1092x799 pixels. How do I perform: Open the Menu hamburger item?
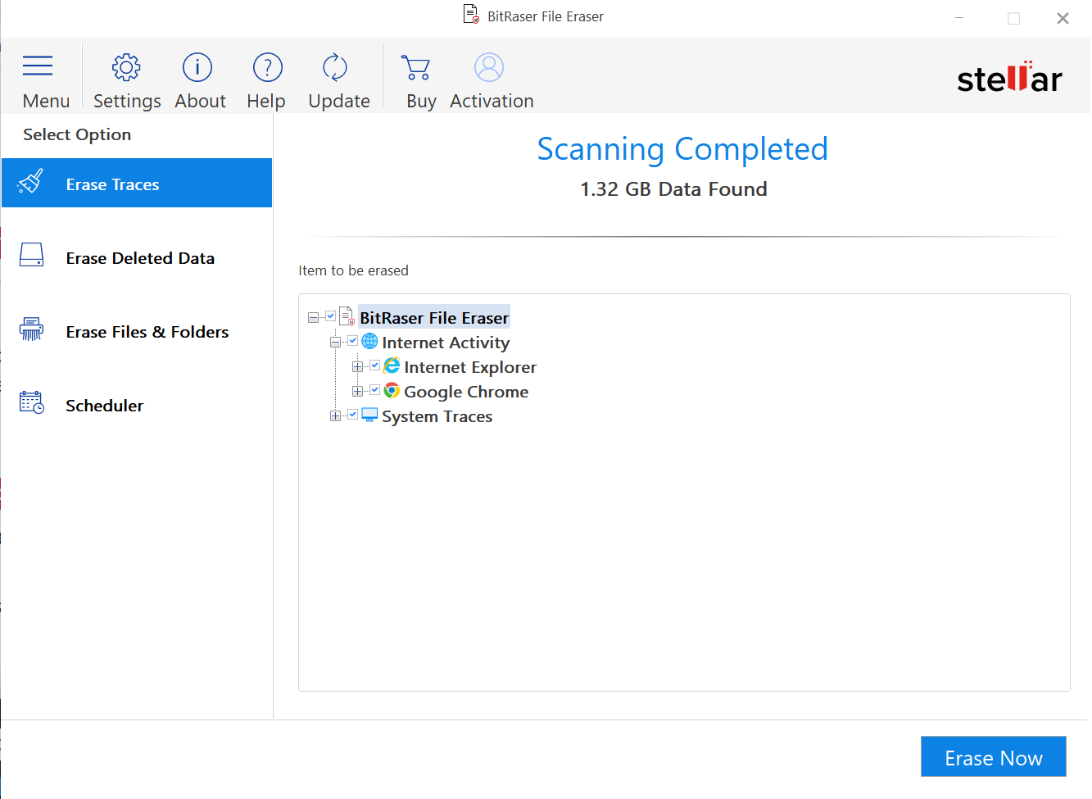38,66
